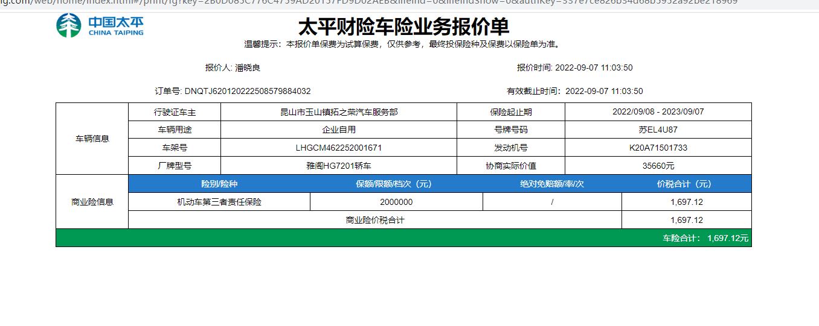
Task: Click the 有效截止时间 timestamp value
Action: (604, 92)
